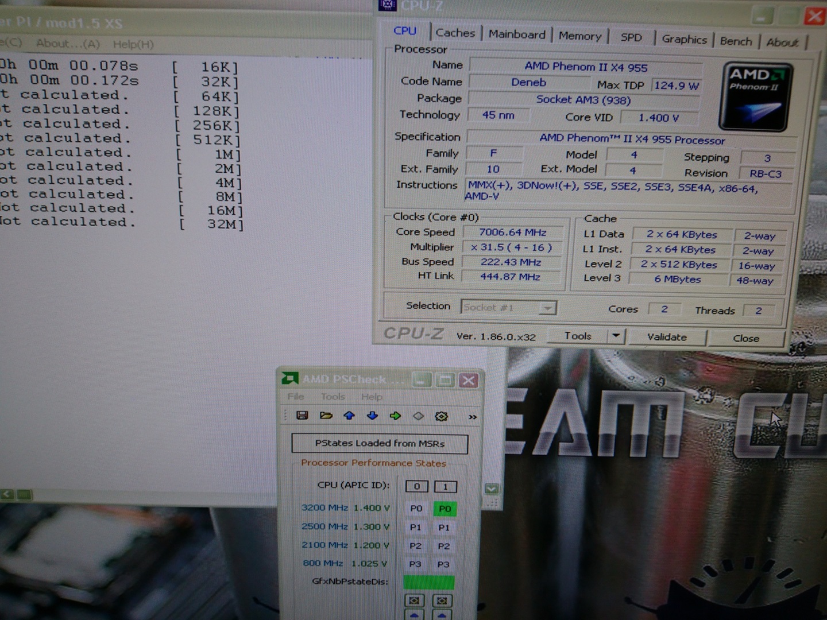Click the gear settings icon in PSCheck toolbar

(441, 416)
